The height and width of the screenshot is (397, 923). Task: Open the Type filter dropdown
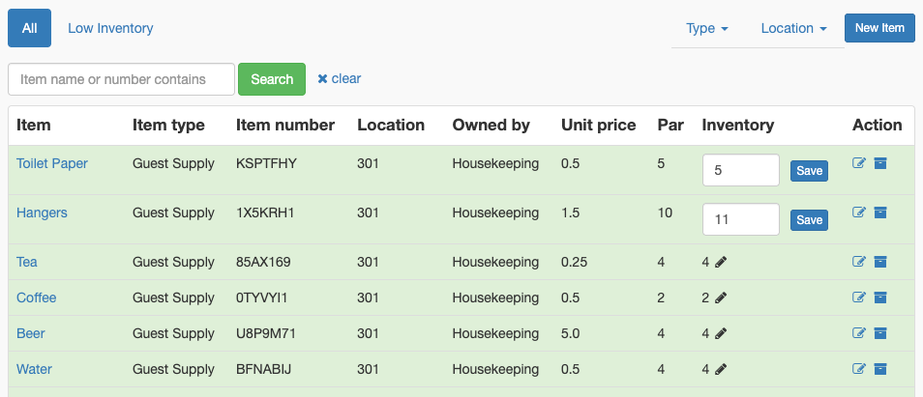(707, 28)
